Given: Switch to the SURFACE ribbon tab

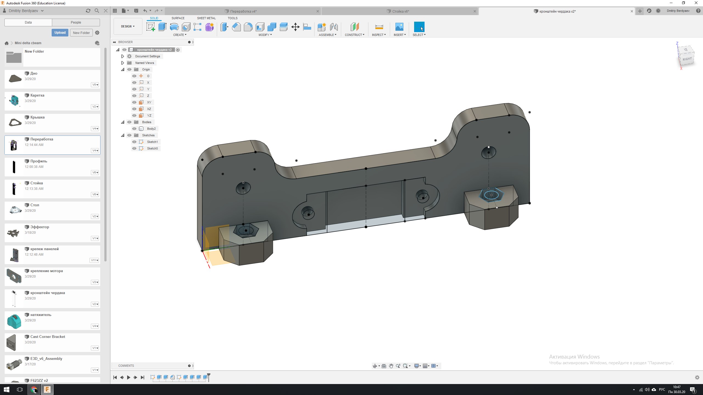Looking at the screenshot, I should (x=178, y=18).
